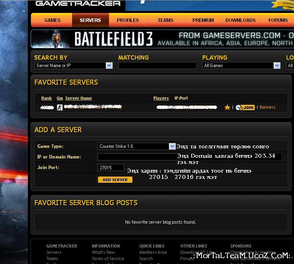Open the TEAMS tab
This screenshot has width=294, height=264.
(x=165, y=20)
